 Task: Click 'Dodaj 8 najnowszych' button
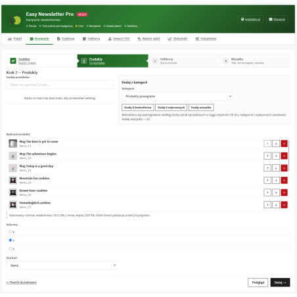coord(171,108)
